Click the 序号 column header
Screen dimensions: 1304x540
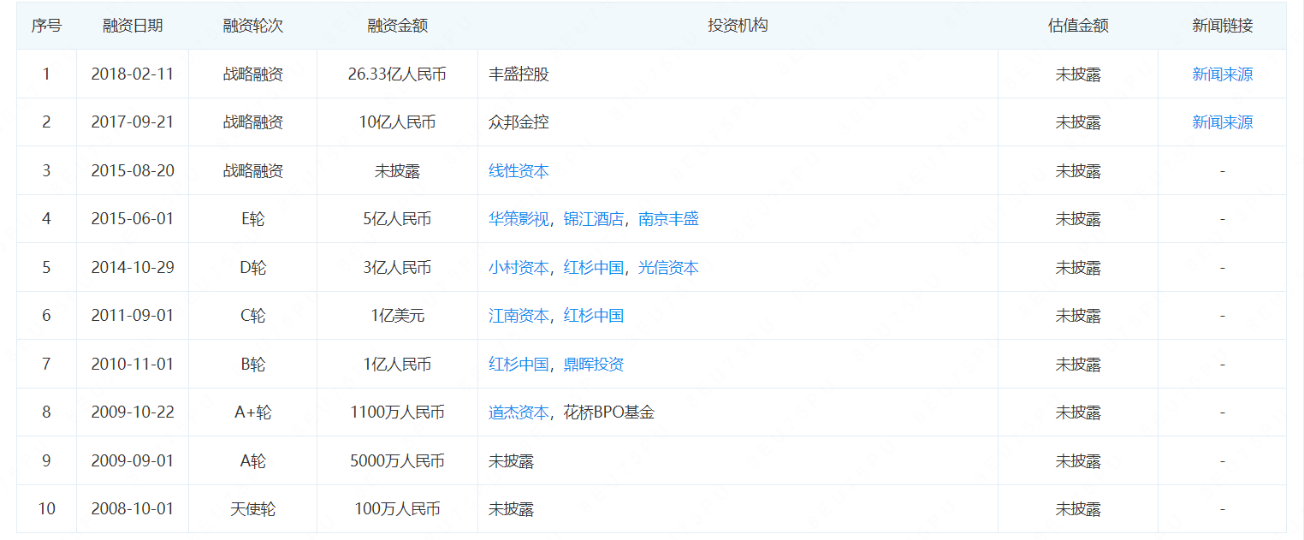pos(46,26)
